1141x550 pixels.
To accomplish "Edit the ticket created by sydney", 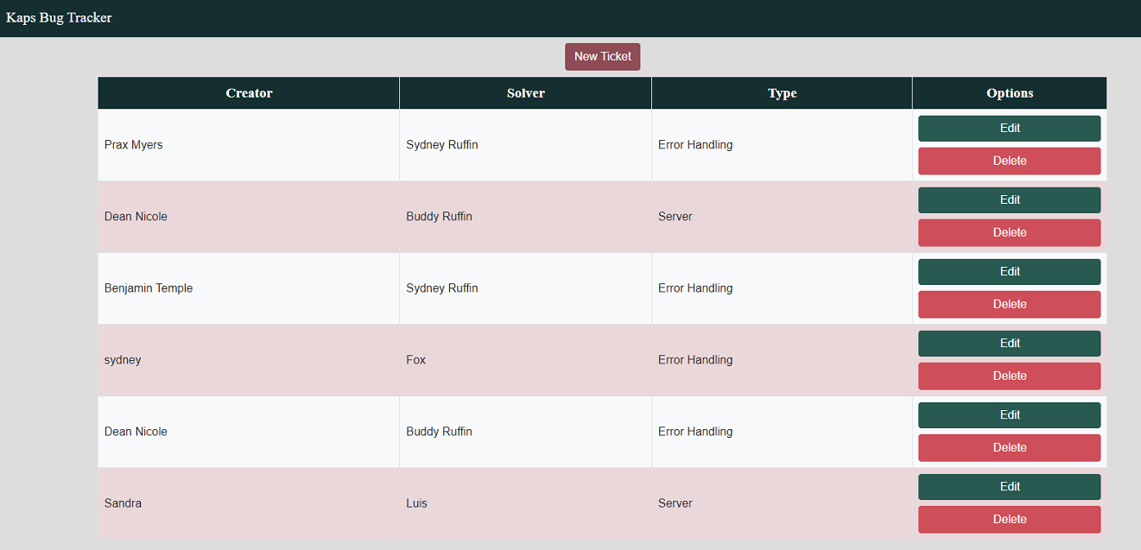I will (1009, 343).
